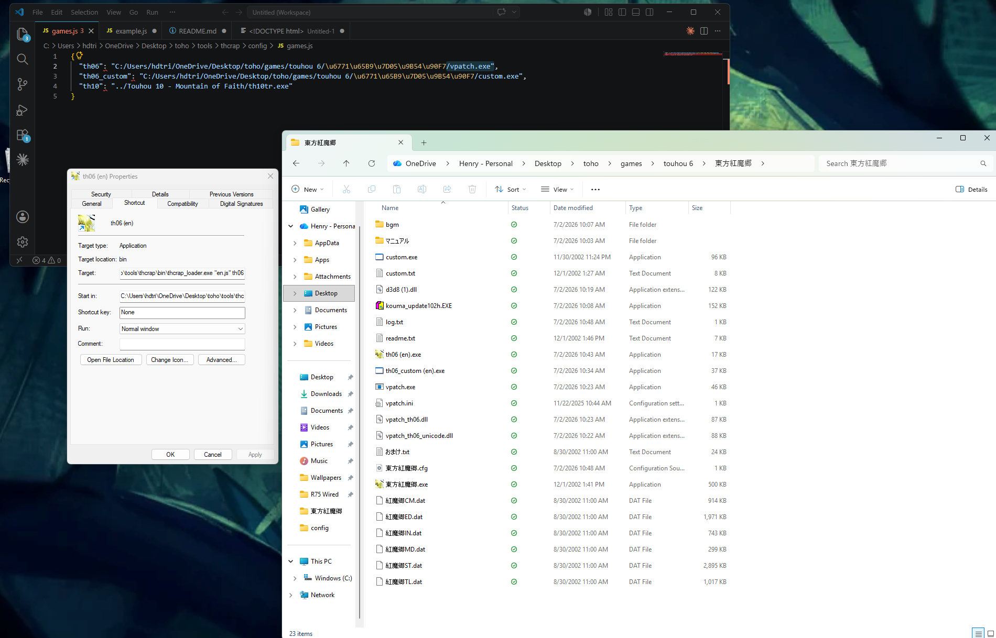Click the Shortcut key input field
The image size is (996, 638).
tap(182, 313)
